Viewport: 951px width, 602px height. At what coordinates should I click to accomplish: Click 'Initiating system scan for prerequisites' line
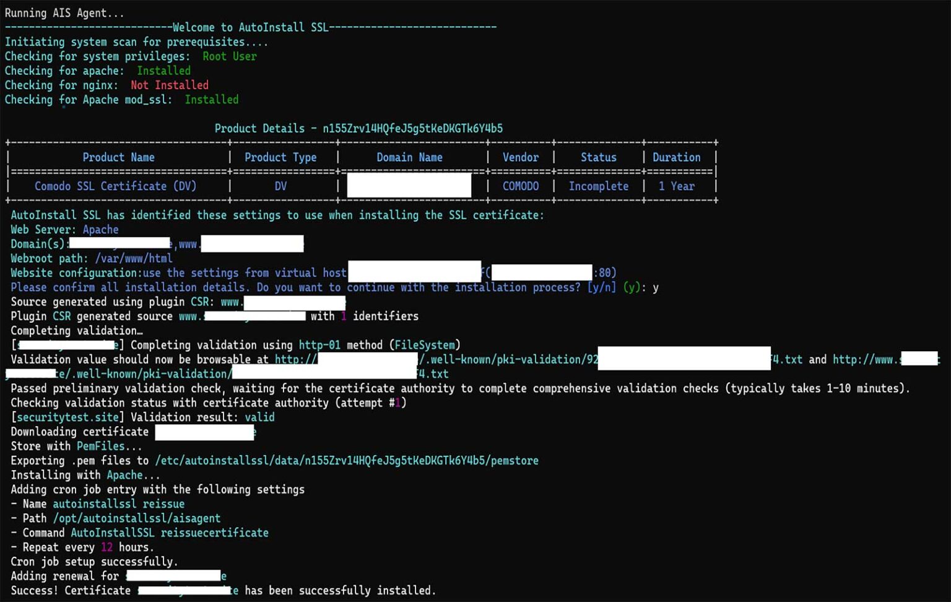(136, 42)
